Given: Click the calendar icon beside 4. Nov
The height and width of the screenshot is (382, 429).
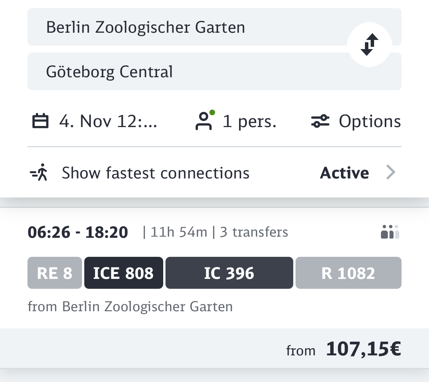Looking at the screenshot, I should click(40, 121).
